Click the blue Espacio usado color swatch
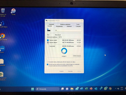The height and width of the screenshot is (95, 126). click(x=48, y=40)
